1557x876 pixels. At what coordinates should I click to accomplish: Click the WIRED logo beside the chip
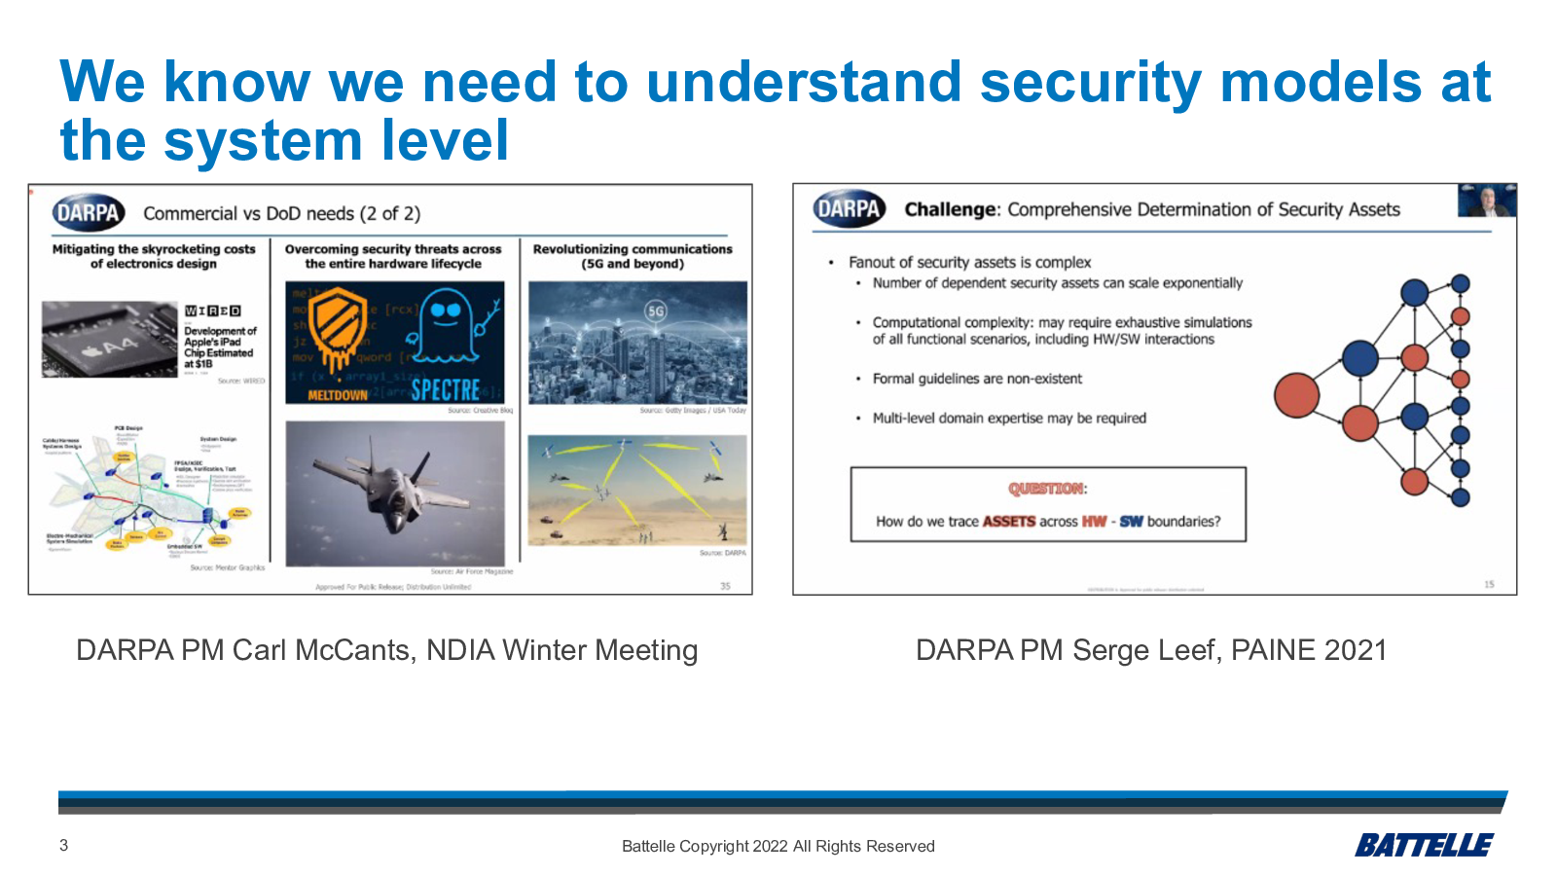coord(213,311)
